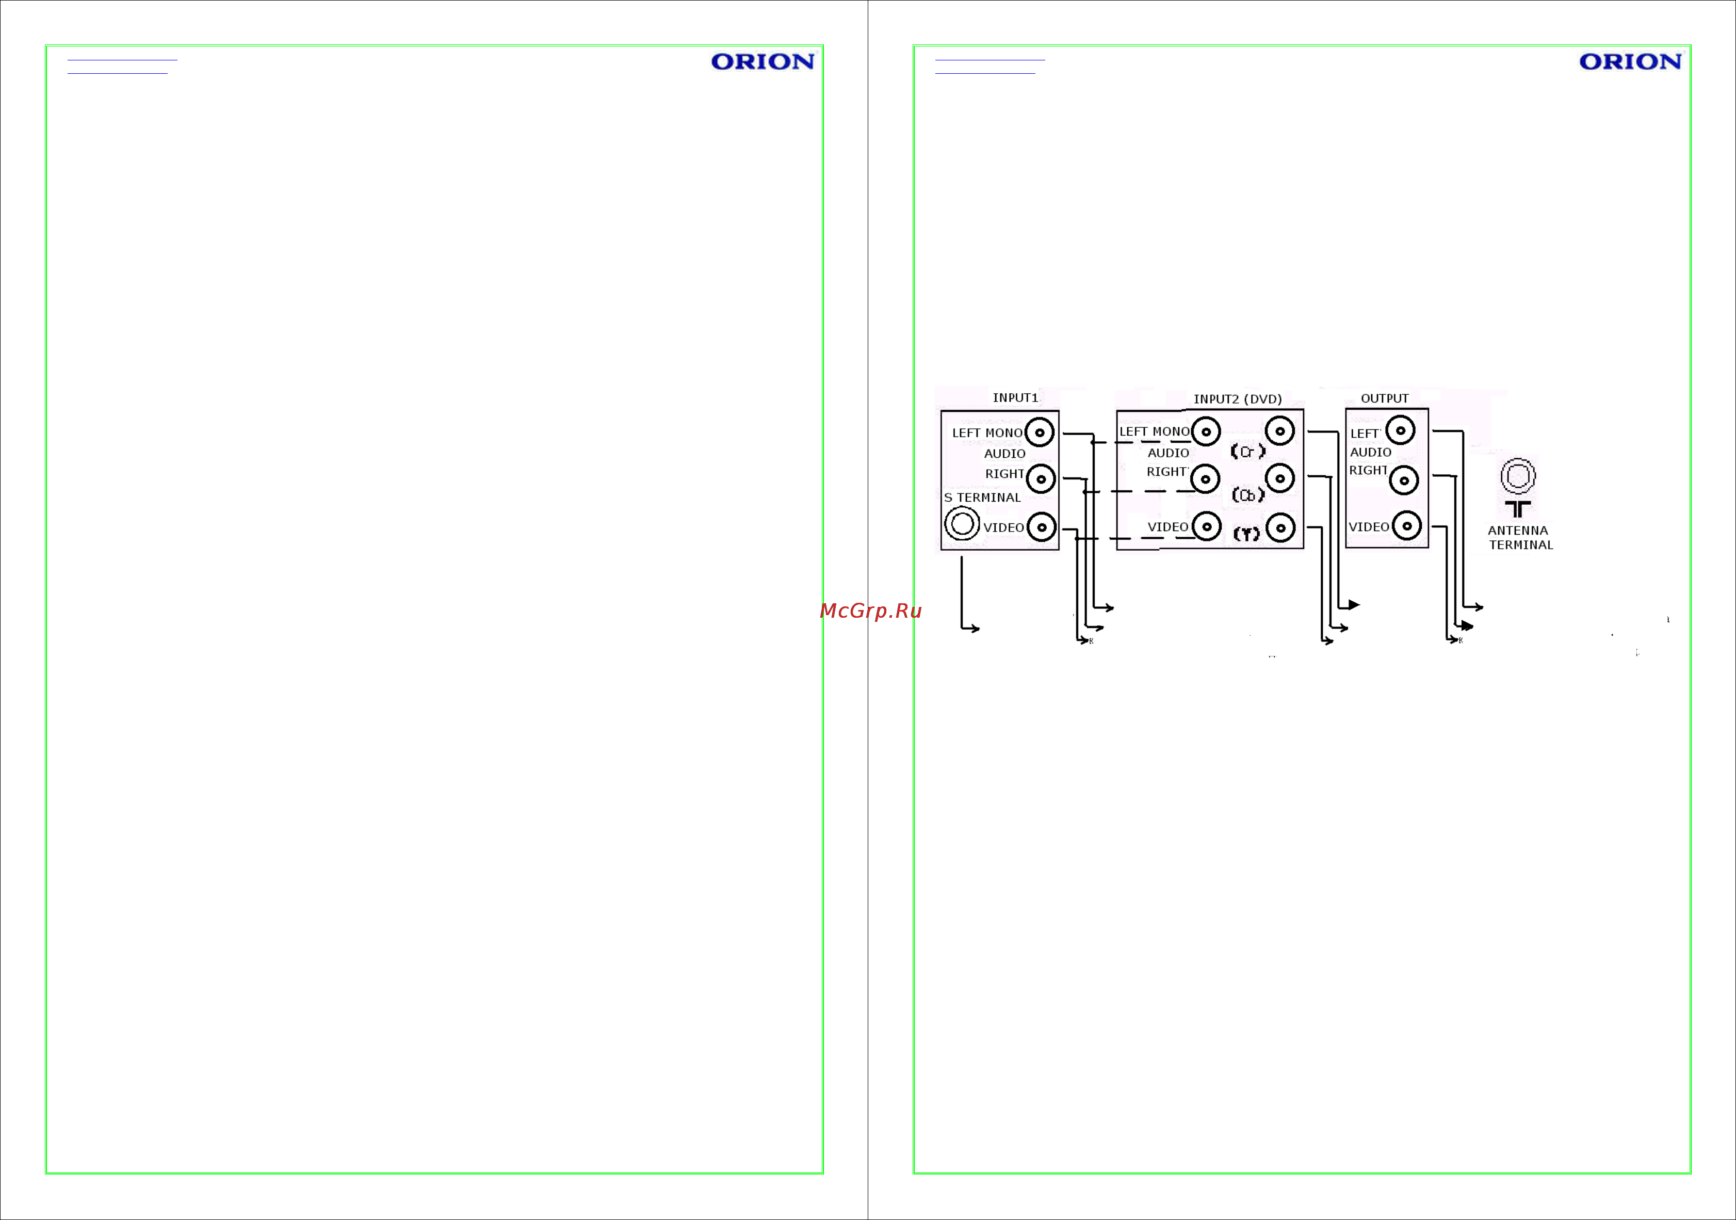Click the INPUT2 VIDEO jack
1736x1220 pixels.
1207,526
